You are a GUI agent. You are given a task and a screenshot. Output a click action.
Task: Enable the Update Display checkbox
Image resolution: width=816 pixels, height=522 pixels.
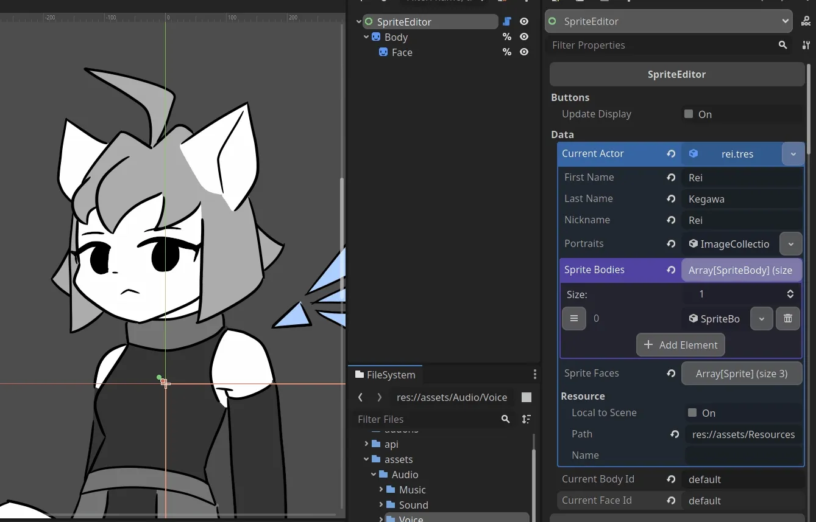pos(689,114)
